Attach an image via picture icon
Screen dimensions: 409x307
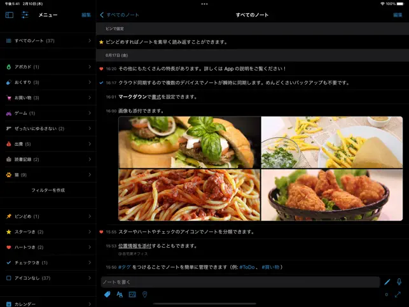(132, 294)
